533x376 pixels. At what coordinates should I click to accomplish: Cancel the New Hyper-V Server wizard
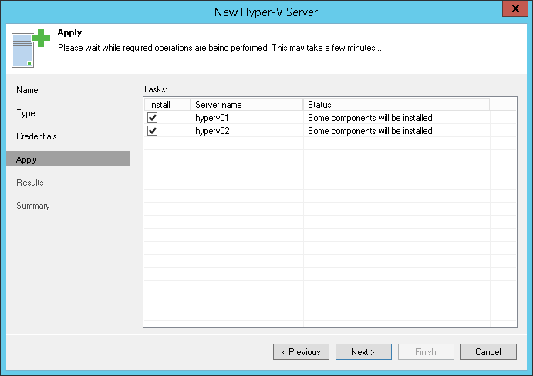(x=487, y=352)
